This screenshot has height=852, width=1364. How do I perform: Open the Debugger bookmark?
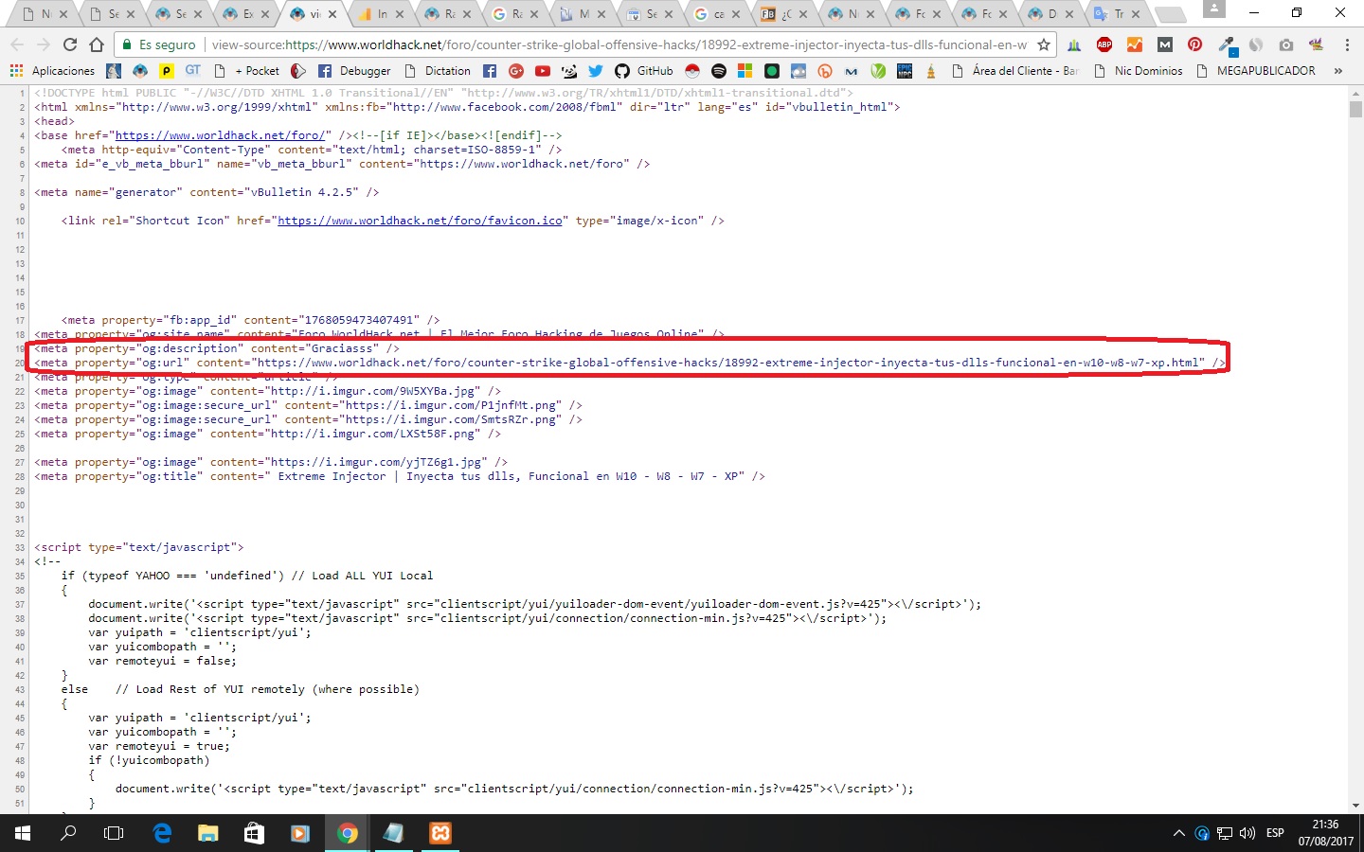pyautogui.click(x=354, y=71)
